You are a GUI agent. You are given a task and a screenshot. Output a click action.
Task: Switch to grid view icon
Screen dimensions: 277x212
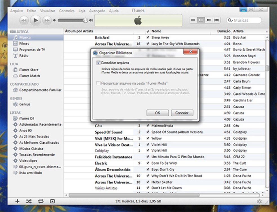tap(209, 20)
